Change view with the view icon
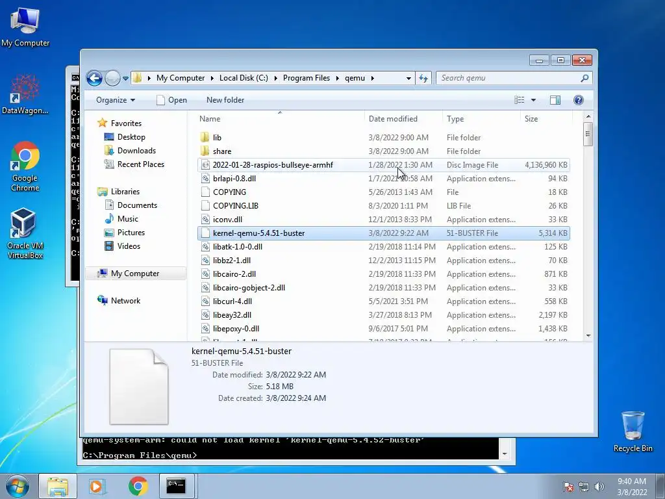Screen dimensions: 665x499 click(519, 100)
